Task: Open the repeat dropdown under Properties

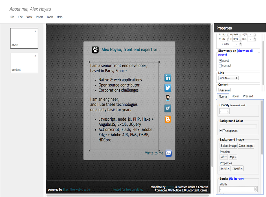Action: 237,168
